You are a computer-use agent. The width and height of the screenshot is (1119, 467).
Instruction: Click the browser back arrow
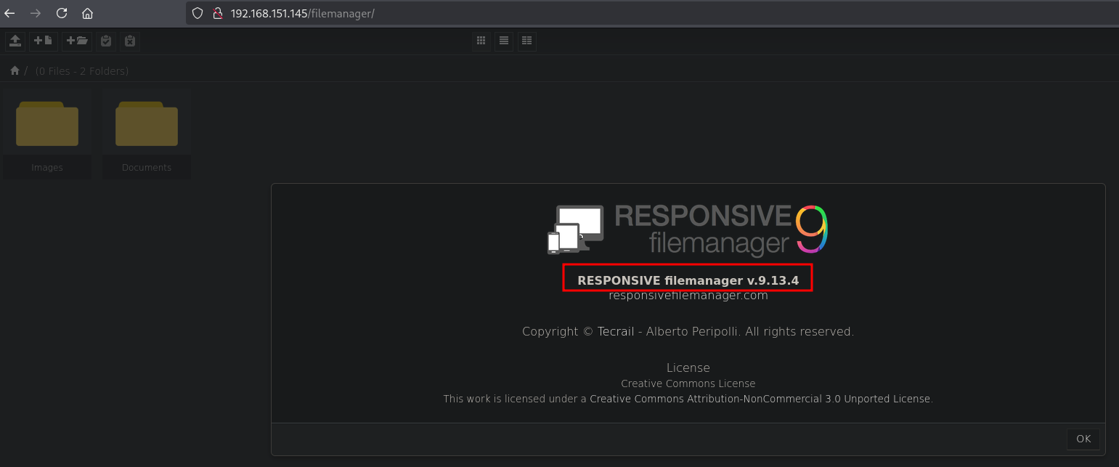[10, 13]
